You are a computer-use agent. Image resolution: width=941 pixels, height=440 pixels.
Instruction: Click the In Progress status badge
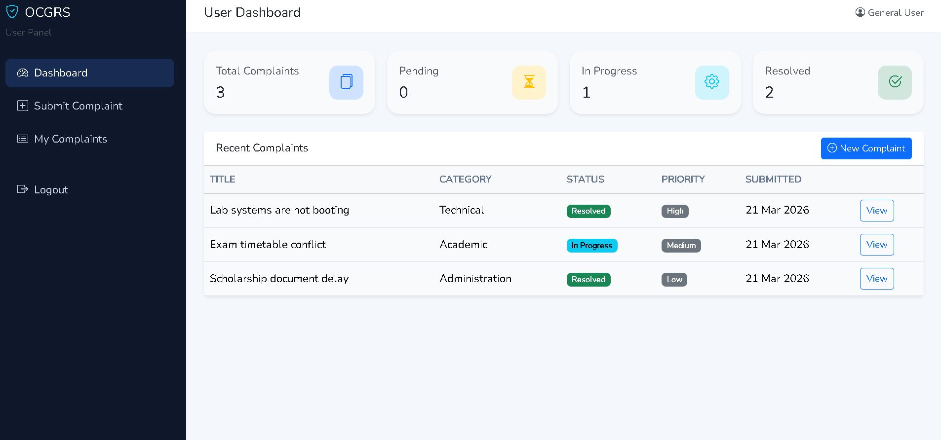pos(592,246)
